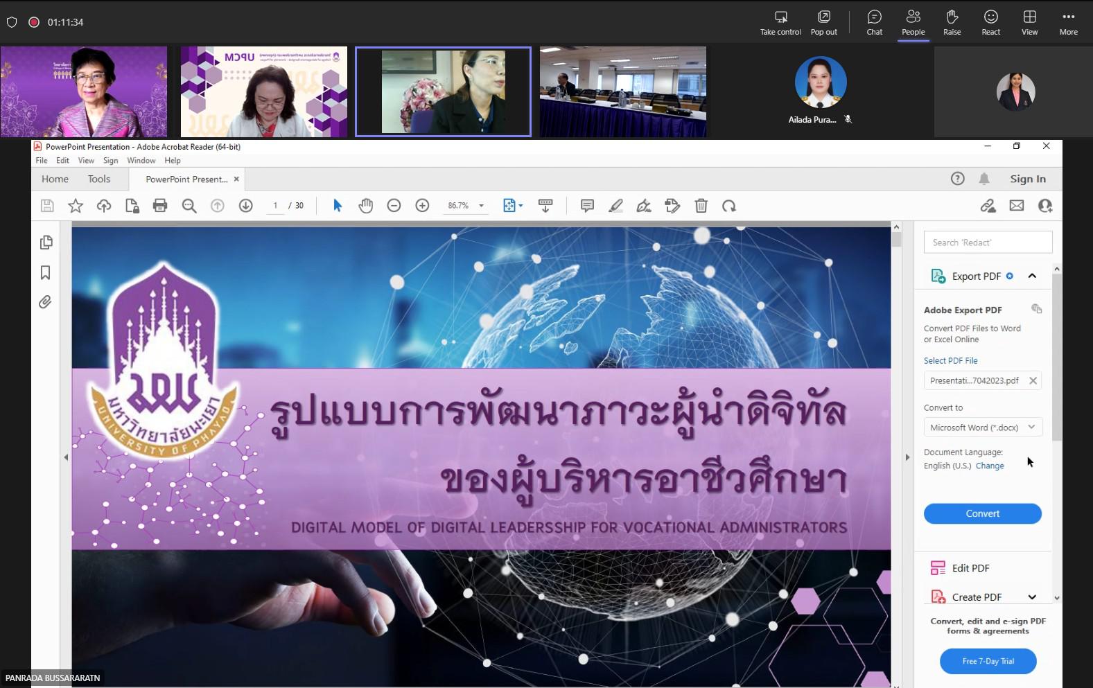Image resolution: width=1093 pixels, height=688 pixels.
Task: Select the Highlight text tool
Action: (x=615, y=206)
